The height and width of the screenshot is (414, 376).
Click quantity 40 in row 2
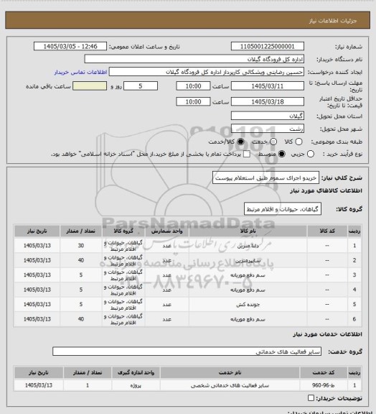[x=80, y=260]
